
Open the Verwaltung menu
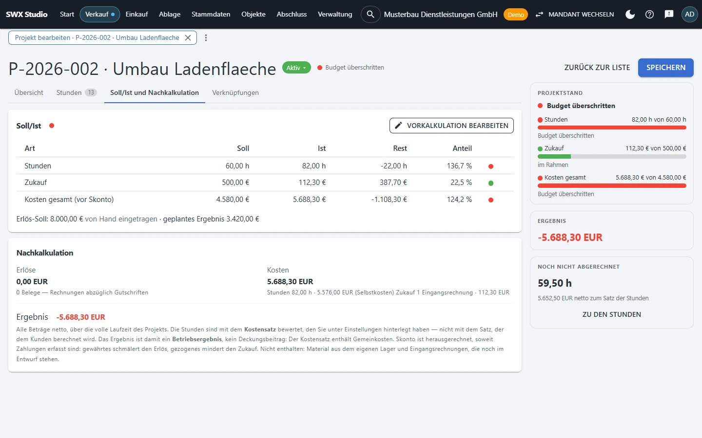point(335,14)
